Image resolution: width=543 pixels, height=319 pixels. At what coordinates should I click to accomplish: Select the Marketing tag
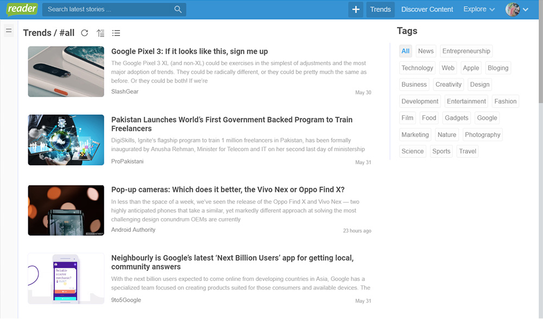click(415, 135)
